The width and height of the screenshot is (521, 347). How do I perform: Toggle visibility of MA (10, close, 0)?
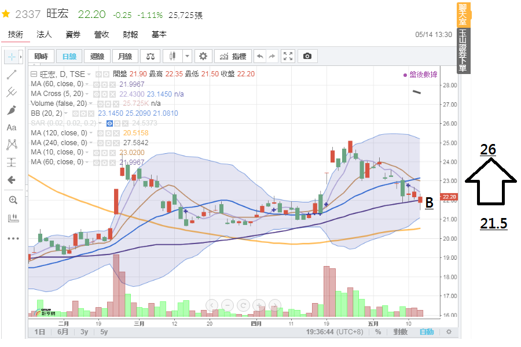97,153
